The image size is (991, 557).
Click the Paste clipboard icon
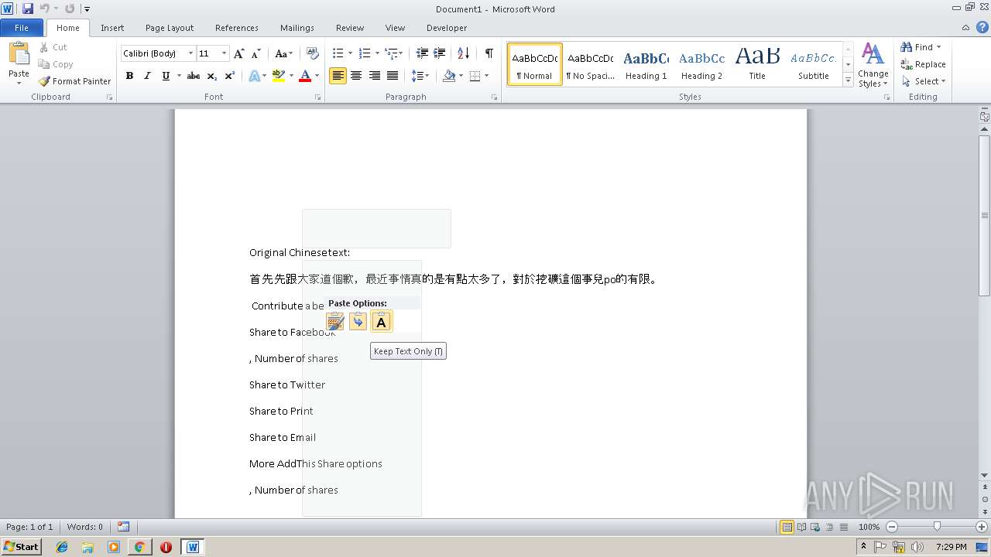coord(19,55)
